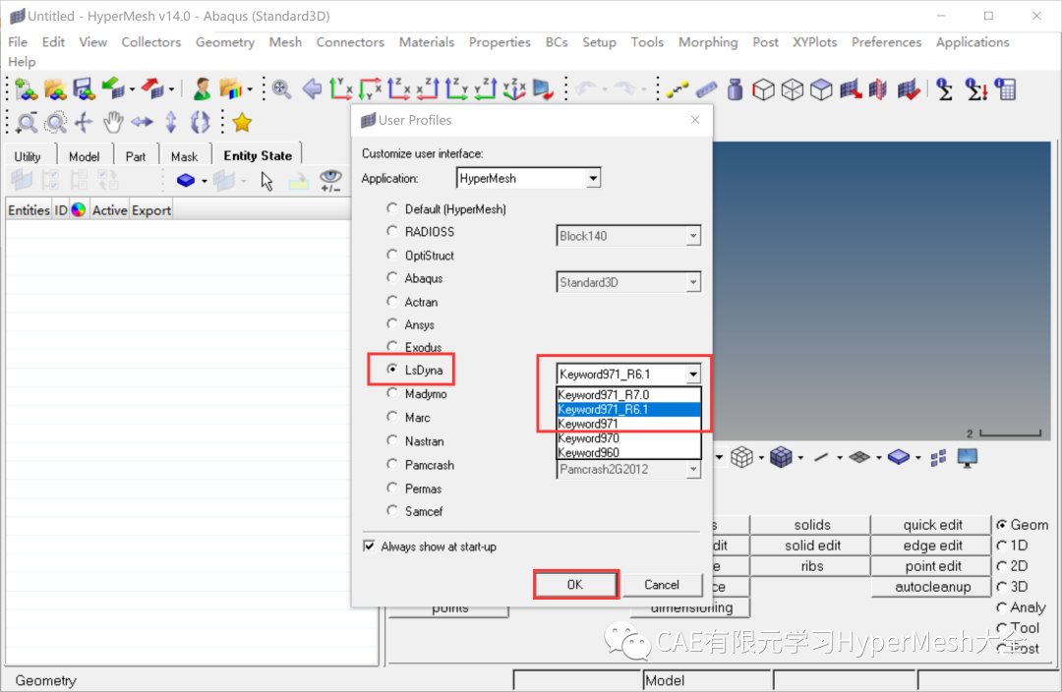
Task: Click the autocleanup button
Action: [x=930, y=586]
